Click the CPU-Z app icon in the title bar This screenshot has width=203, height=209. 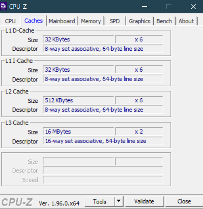tap(3, 6)
